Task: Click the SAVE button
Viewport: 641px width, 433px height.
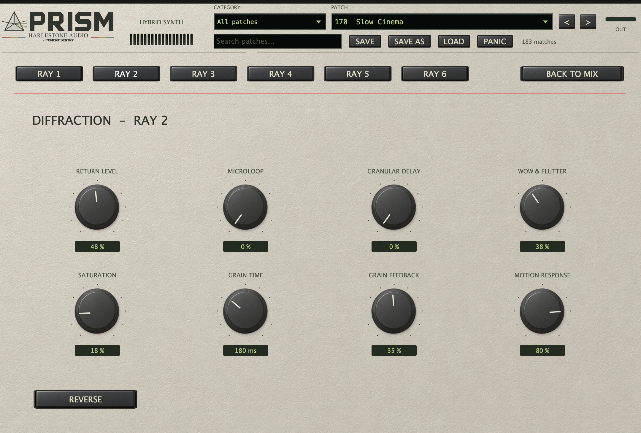Action: pos(365,41)
